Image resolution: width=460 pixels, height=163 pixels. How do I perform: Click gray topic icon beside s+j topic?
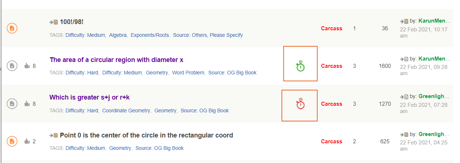[12, 104]
